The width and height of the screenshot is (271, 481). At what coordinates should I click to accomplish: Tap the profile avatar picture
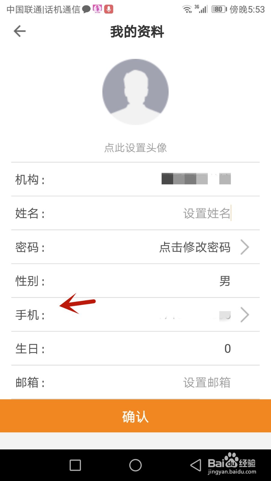tap(135, 92)
